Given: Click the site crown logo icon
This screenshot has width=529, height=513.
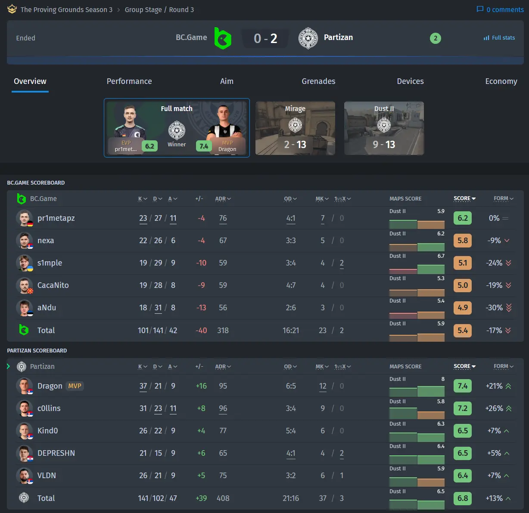Looking at the screenshot, I should coord(12,9).
